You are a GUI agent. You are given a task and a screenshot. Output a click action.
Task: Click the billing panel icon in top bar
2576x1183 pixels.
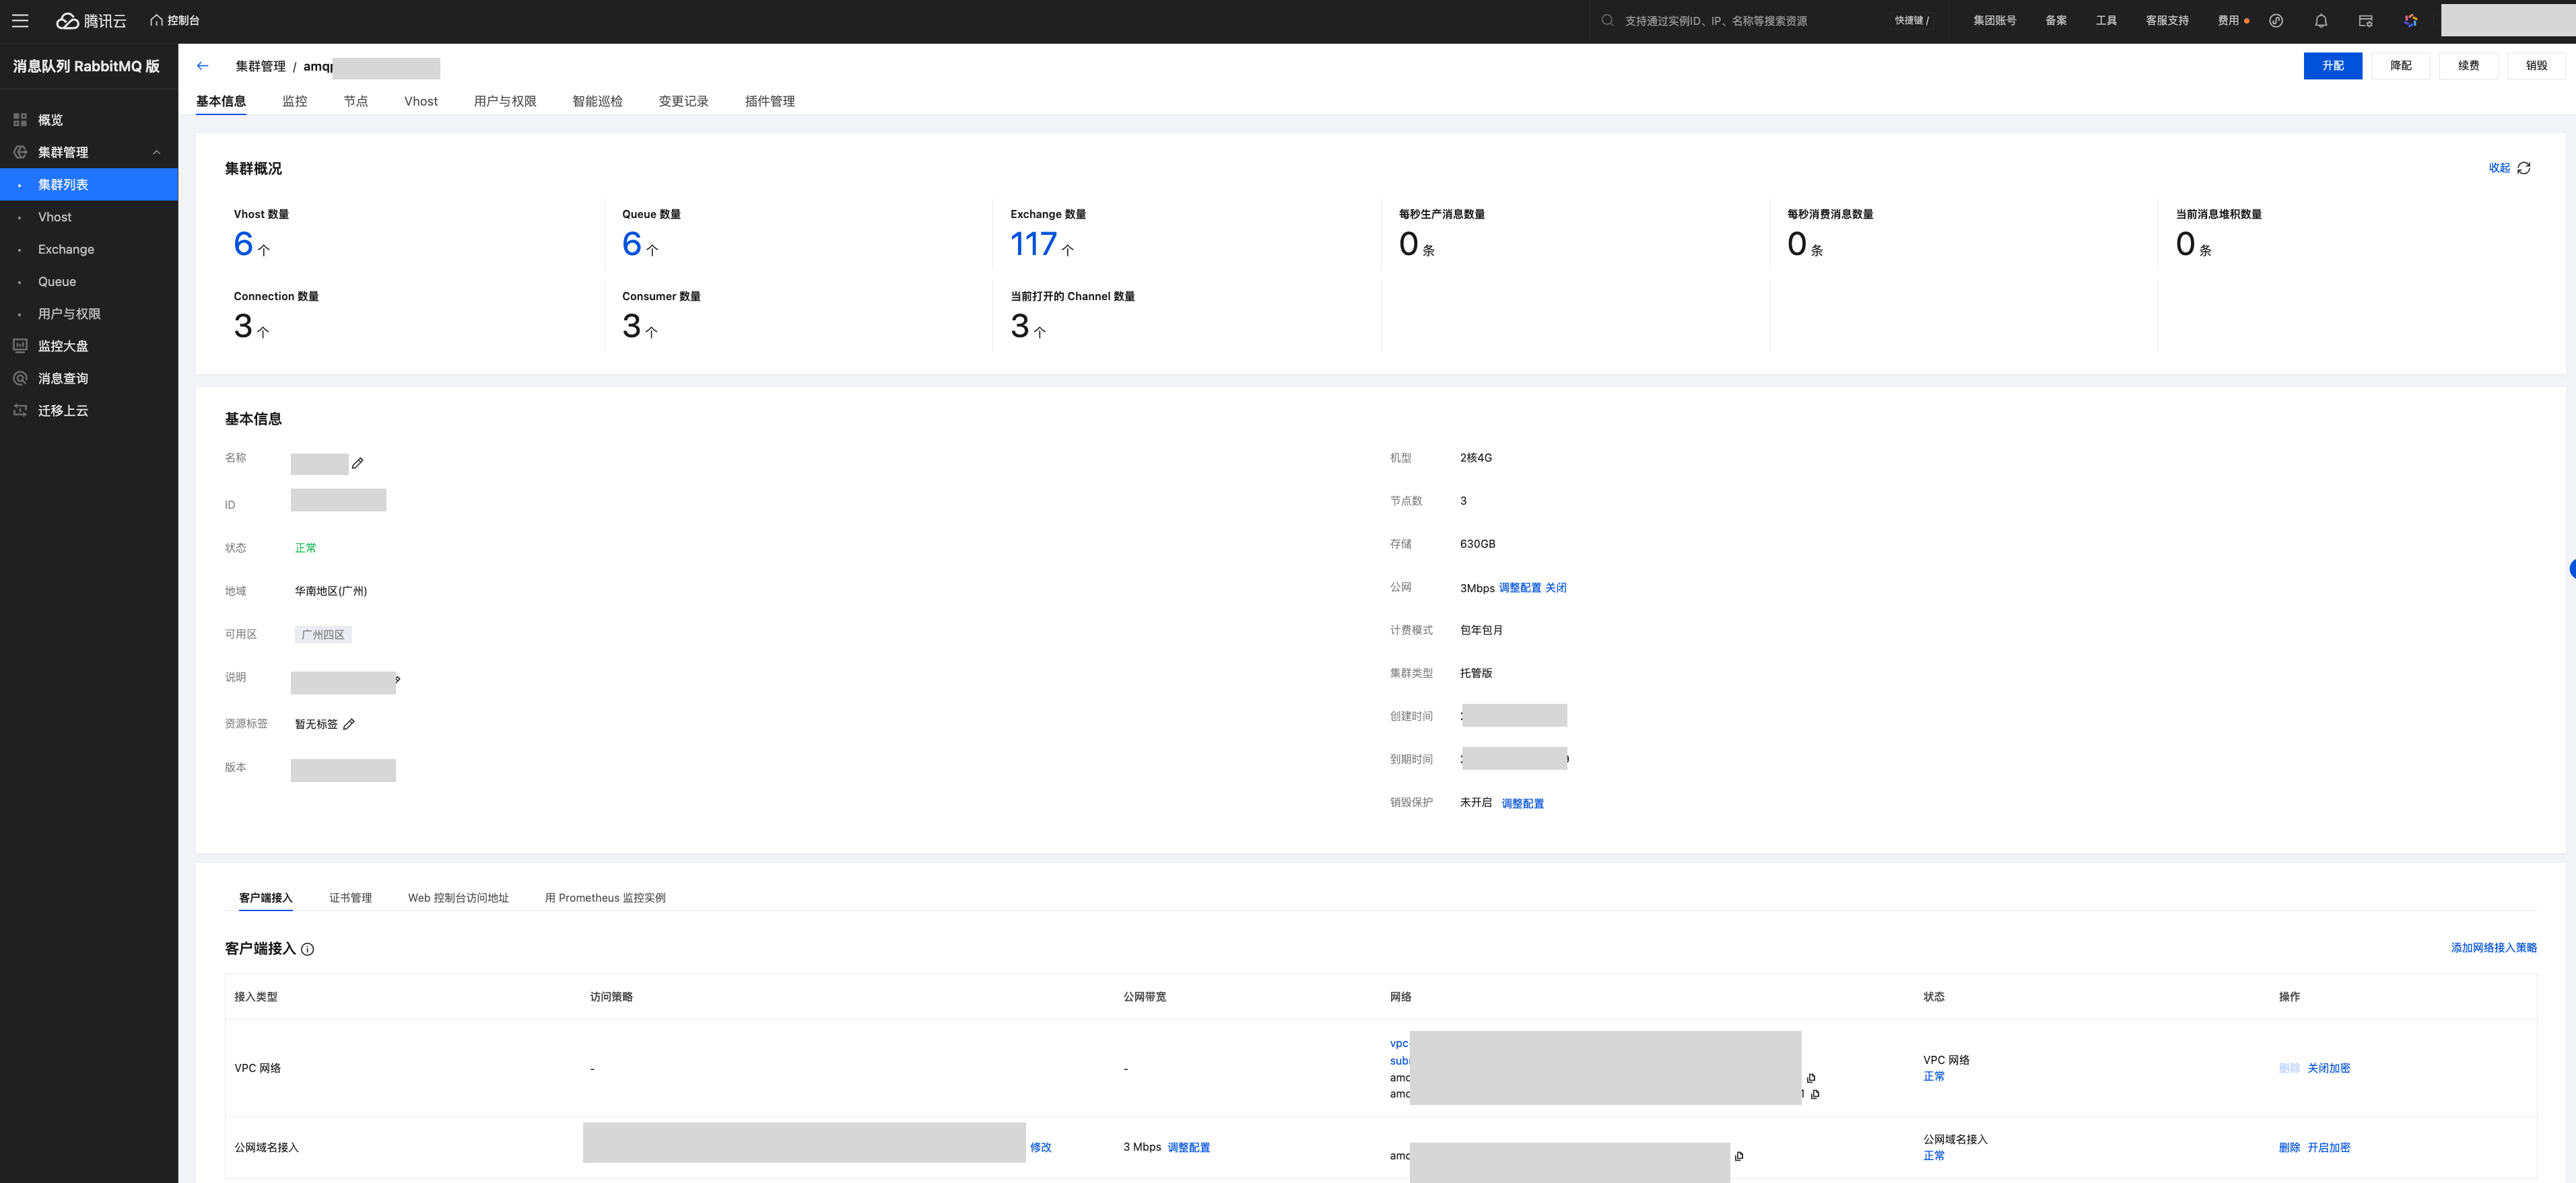[2365, 20]
